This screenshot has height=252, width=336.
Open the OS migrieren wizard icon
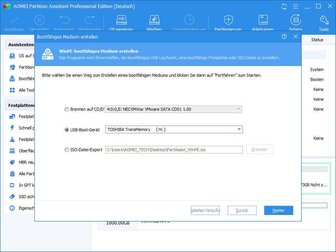coord(121,20)
